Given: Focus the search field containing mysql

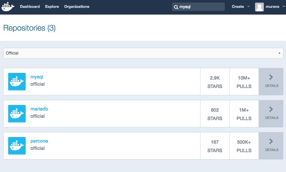Looking at the screenshot, I should point(198,7).
